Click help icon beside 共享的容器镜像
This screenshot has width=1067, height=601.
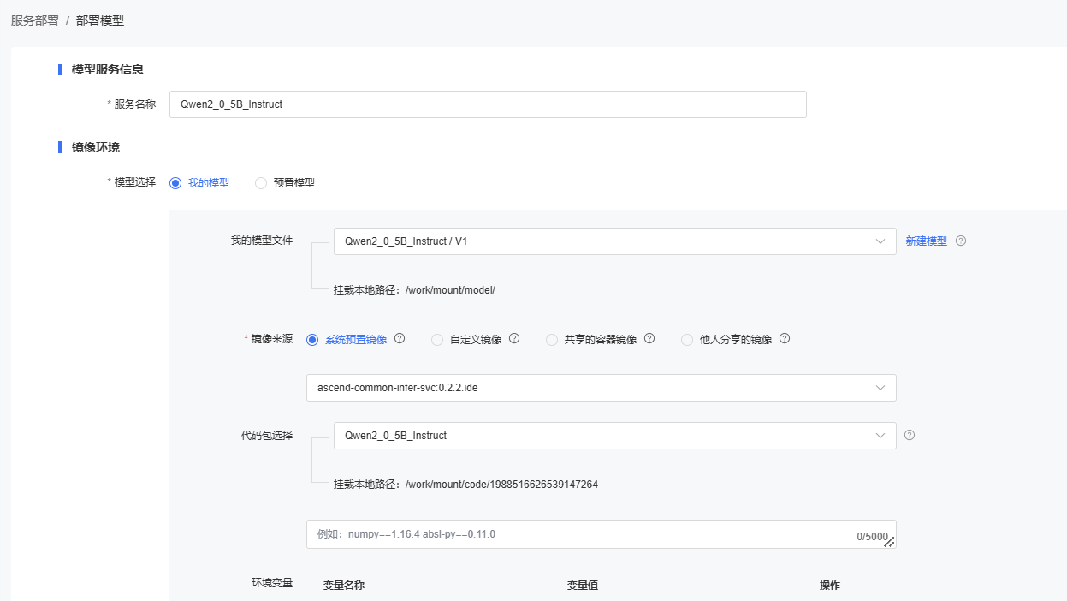[x=649, y=339]
